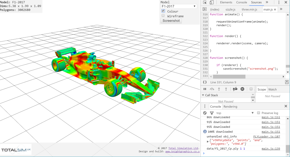Toggle the device toolbar icon
Viewport: 290px width, 157px height.
click(211, 2)
